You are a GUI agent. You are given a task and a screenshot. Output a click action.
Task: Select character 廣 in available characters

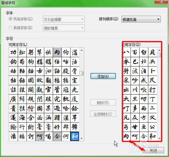[13, 99]
